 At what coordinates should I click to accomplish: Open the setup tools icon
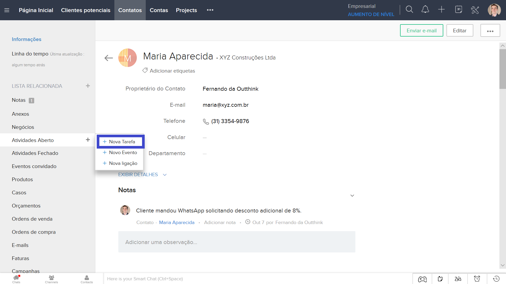point(475,10)
